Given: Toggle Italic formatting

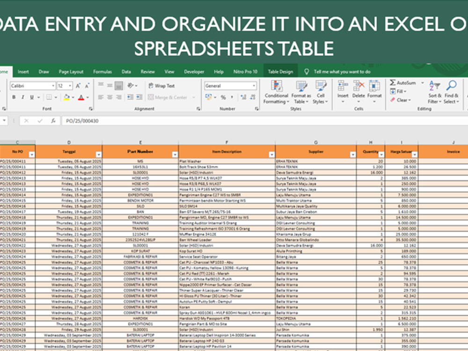Looking at the screenshot, I should point(22,97).
